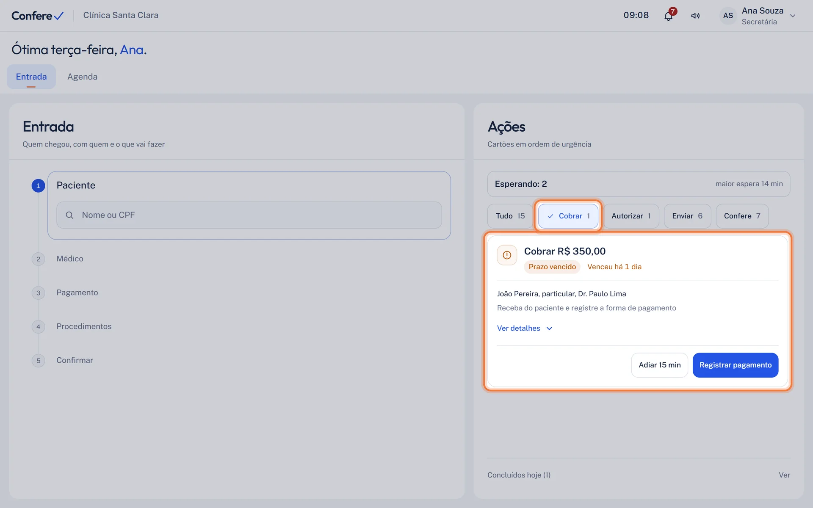Click the Venceu há 1 dia text
The width and height of the screenshot is (813, 508).
click(x=614, y=267)
